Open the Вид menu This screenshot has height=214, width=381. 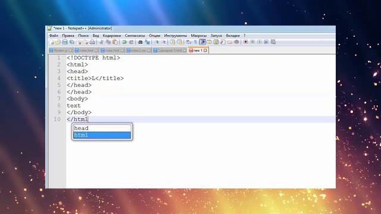96,36
